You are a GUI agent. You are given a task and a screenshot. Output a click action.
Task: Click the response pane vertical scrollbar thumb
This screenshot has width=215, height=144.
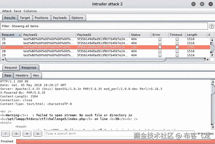coord(213,89)
